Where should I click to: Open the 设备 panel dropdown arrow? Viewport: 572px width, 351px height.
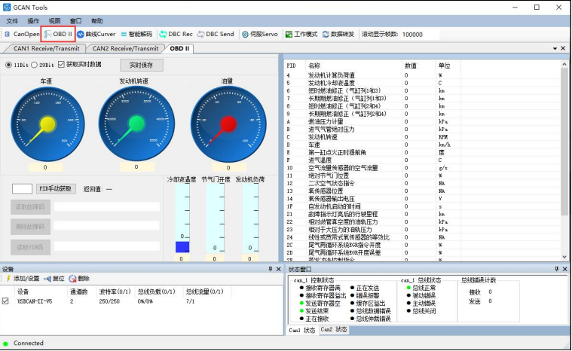269,268
